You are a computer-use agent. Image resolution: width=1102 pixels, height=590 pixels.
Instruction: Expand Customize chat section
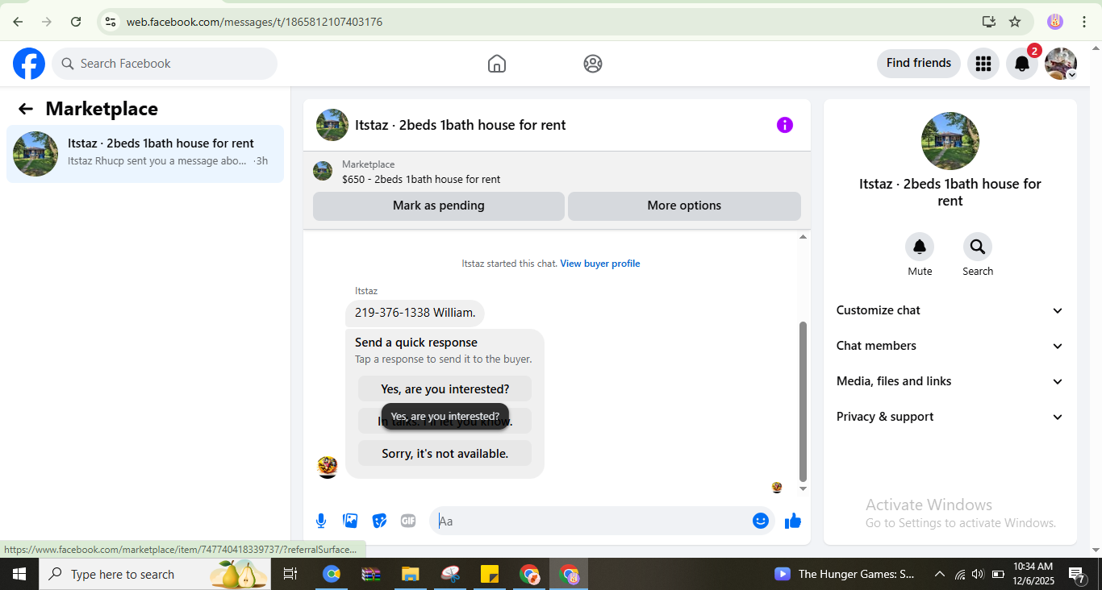coord(950,310)
